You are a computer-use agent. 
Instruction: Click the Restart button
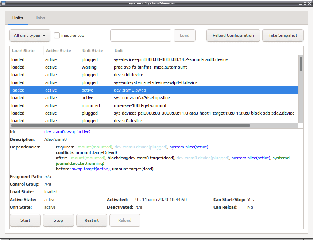click(92, 220)
